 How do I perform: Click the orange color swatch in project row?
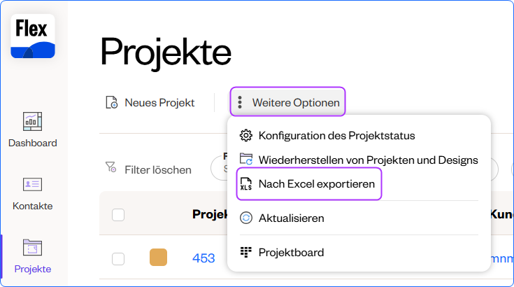(x=158, y=258)
